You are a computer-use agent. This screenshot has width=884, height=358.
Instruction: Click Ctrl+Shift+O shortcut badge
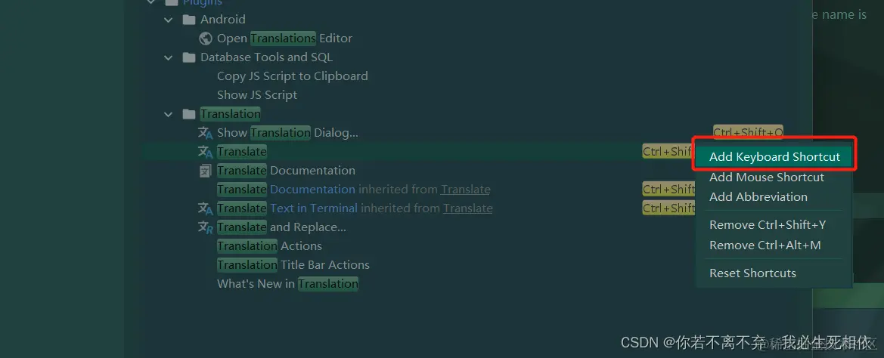[748, 133]
